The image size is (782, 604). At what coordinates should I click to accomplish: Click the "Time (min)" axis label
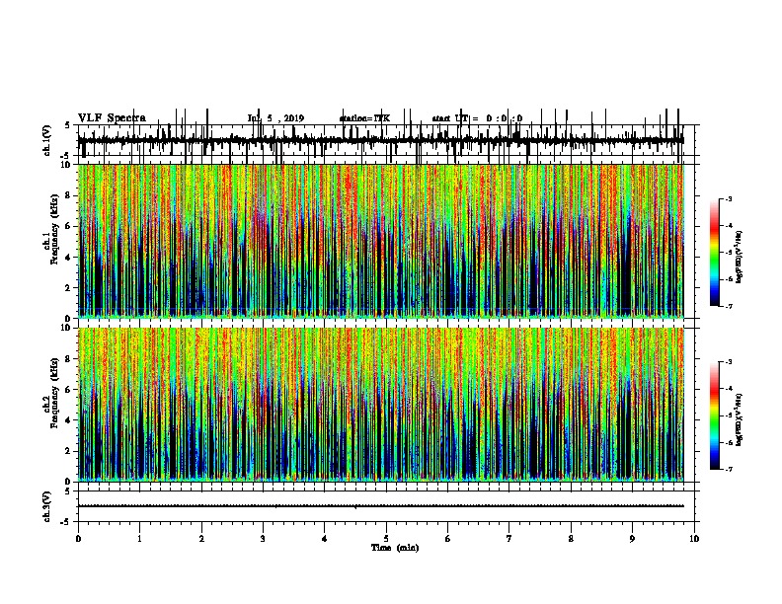(395, 548)
